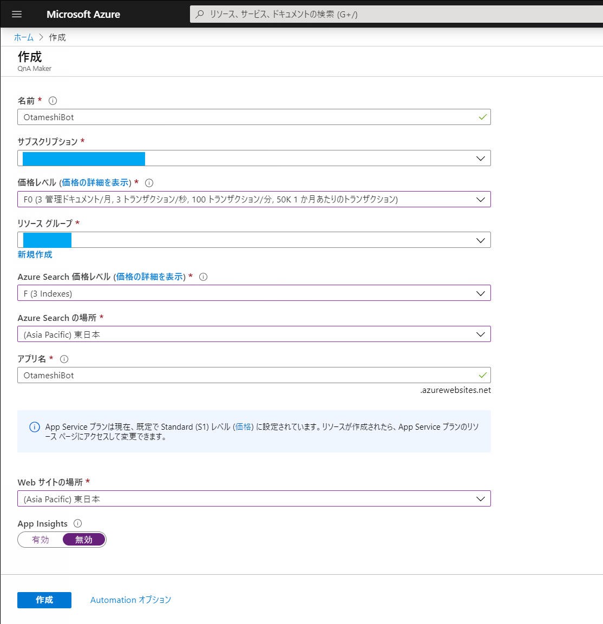The width and height of the screenshot is (603, 624).
Task: Click the info icon next to 名前
Action: click(53, 101)
